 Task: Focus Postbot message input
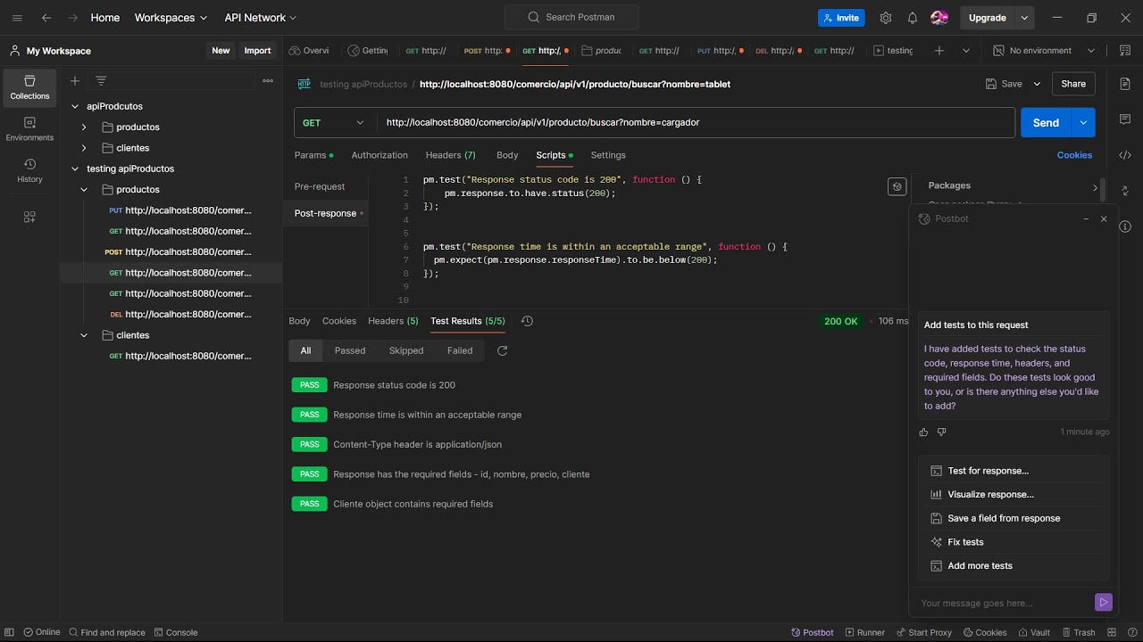pyautogui.click(x=1005, y=603)
